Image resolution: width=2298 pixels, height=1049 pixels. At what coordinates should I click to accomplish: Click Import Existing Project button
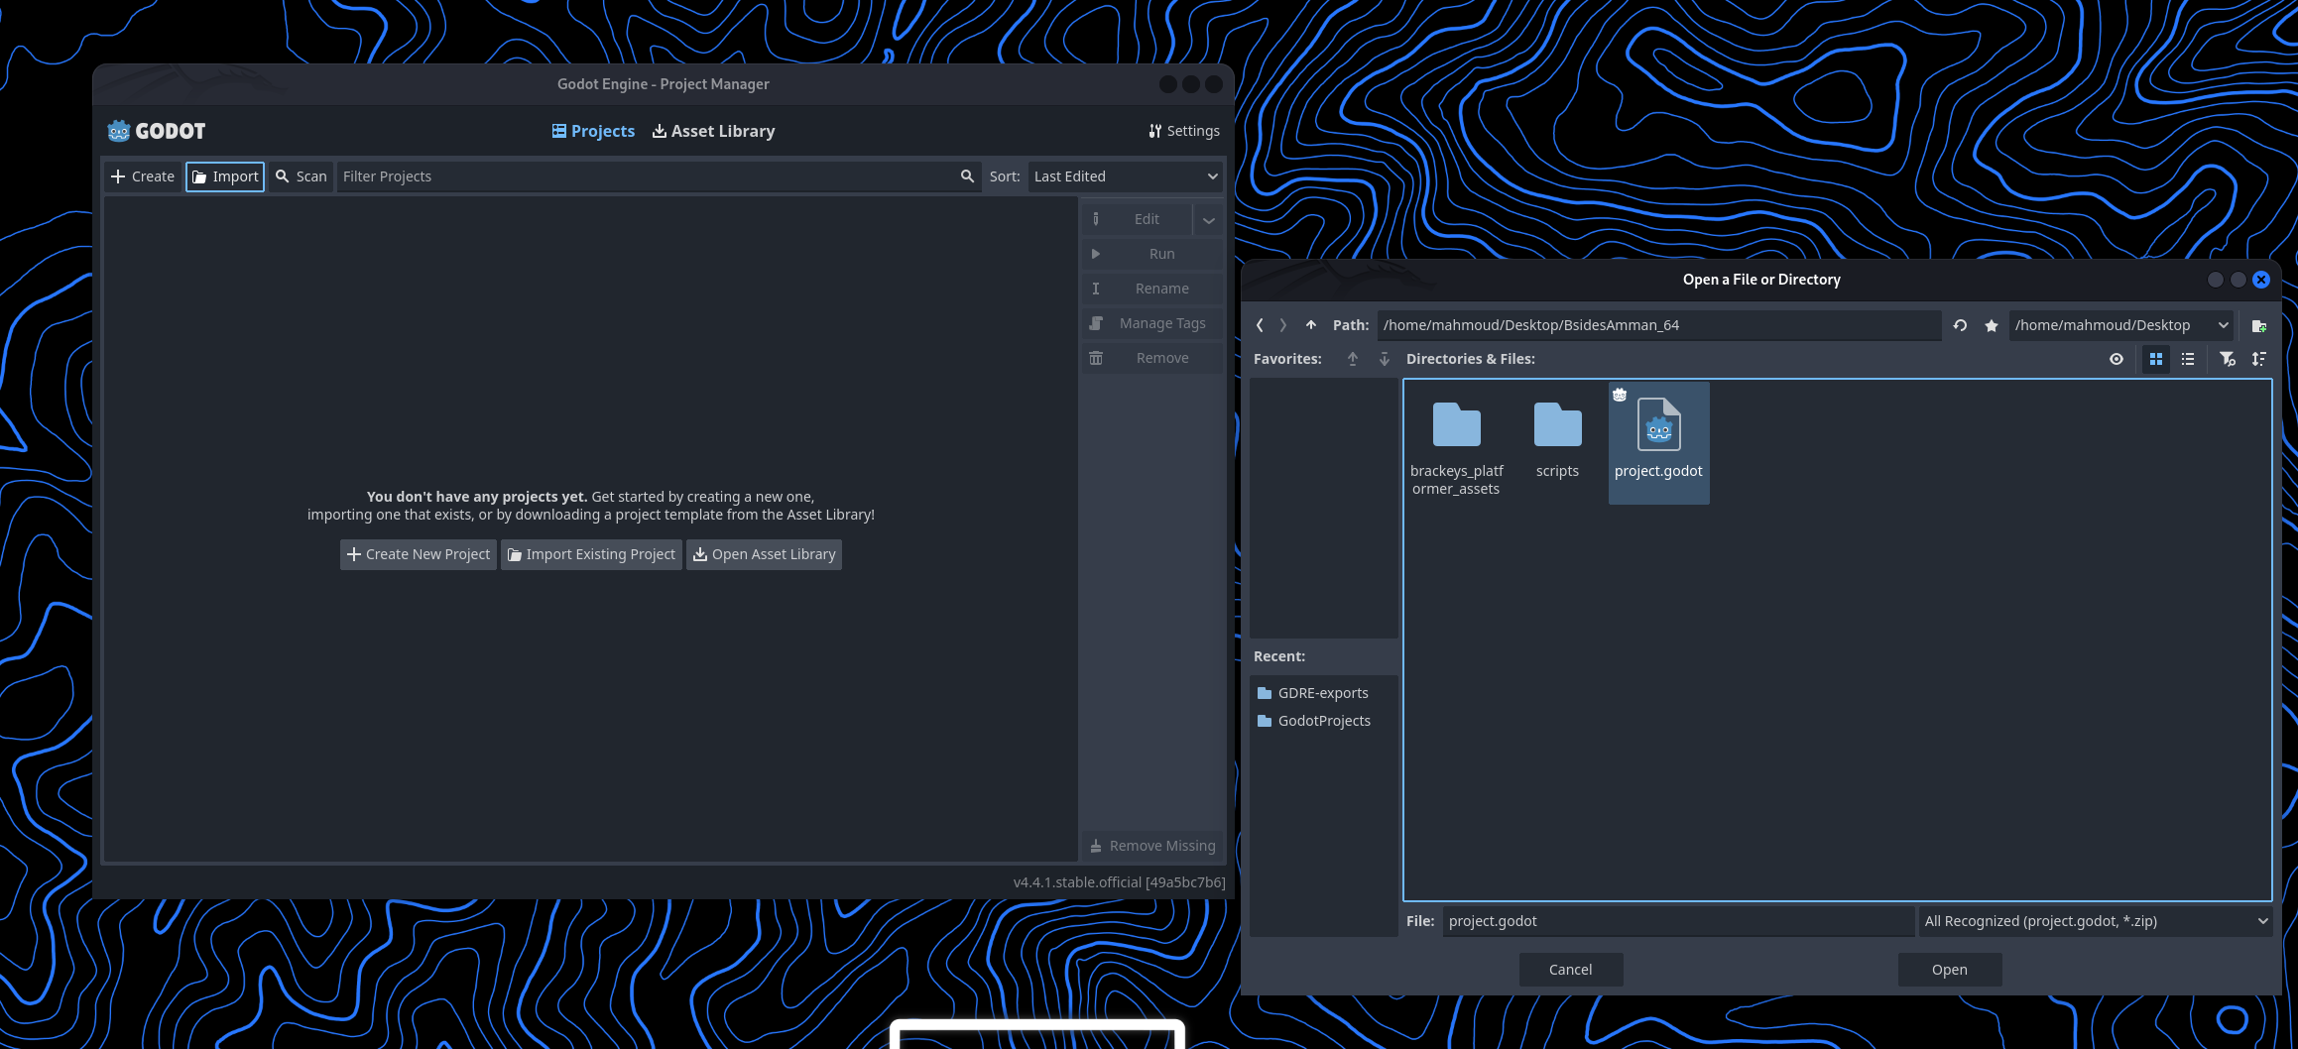point(591,554)
